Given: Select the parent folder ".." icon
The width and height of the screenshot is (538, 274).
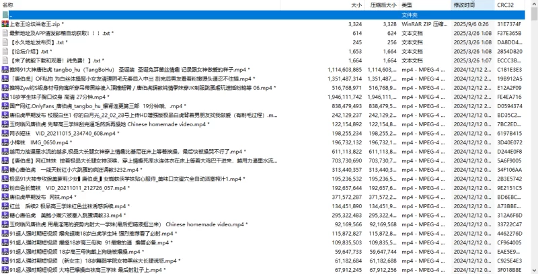Looking at the screenshot, I should tap(5, 14).
